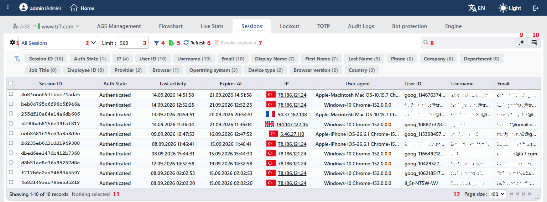
Task: Select session 4c831493ac795e535212 checkbox
Action: tap(11, 182)
